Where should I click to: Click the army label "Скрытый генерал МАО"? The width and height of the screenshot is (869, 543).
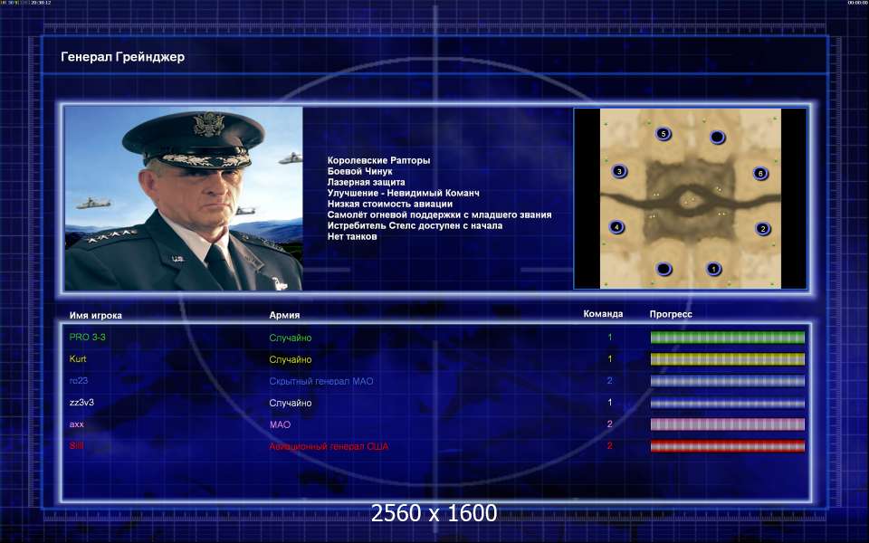coord(320,381)
